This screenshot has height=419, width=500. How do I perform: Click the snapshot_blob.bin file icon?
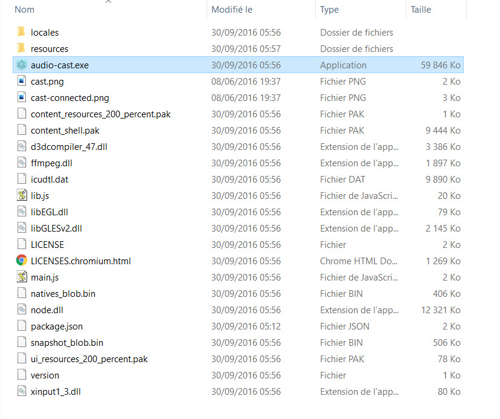21,342
